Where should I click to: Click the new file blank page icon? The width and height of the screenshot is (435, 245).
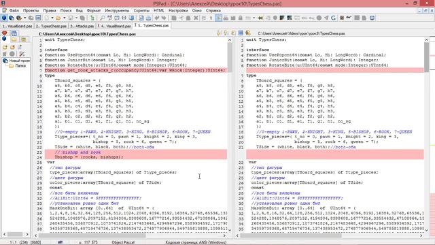click(46, 18)
